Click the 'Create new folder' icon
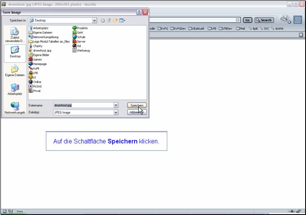The width and height of the screenshot is (306, 215). click(116, 20)
